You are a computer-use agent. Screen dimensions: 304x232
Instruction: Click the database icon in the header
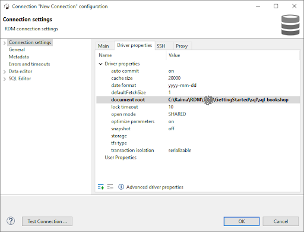pos(290,25)
